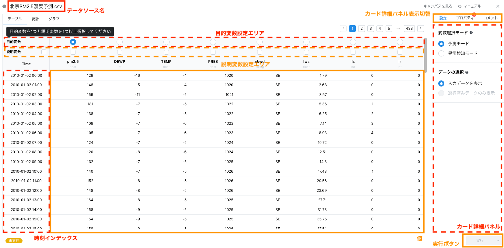The width and height of the screenshot is (504, 248).
Task: Click the help icon beside データの選択
Action: coord(467,72)
